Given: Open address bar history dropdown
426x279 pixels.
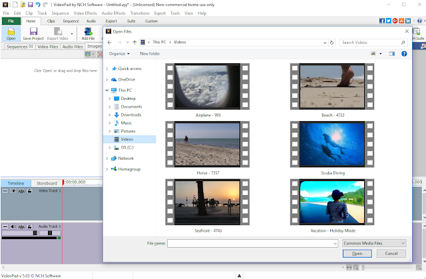Looking at the screenshot, I should coord(325,43).
